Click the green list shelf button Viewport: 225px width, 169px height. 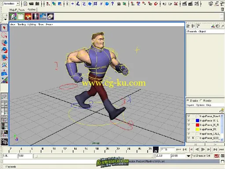coord(21,16)
